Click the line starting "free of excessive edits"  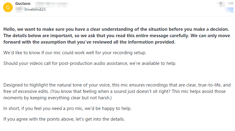(x=114, y=91)
